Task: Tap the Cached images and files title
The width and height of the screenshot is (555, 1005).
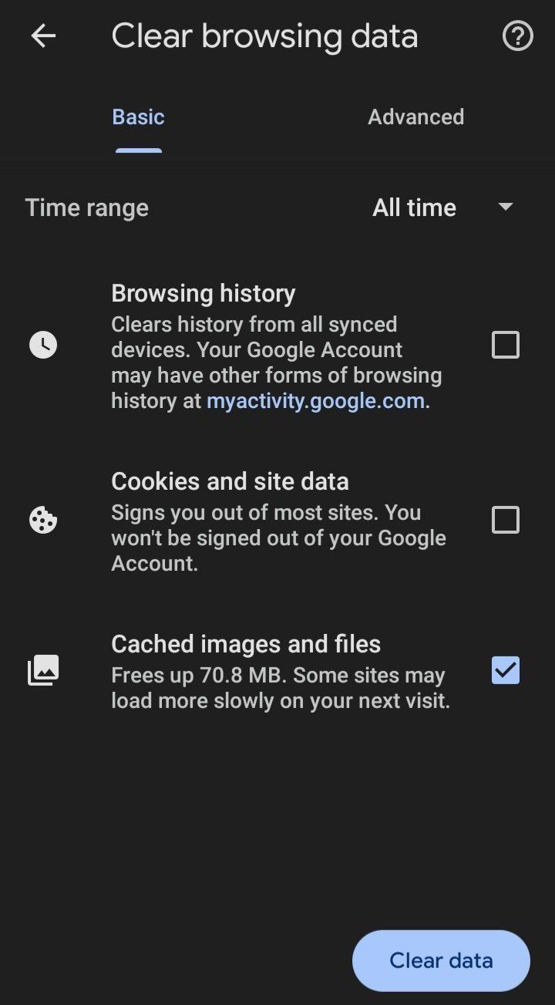Action: 246,644
